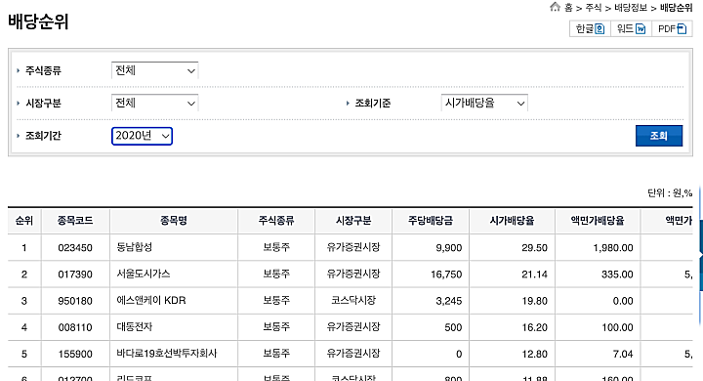Click dividend yield 21.14

(534, 275)
